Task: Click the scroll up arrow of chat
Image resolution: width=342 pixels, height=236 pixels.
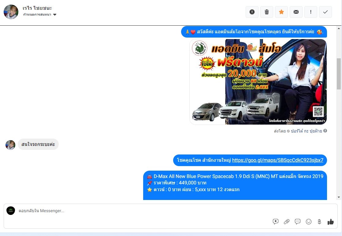Action: (339, 28)
